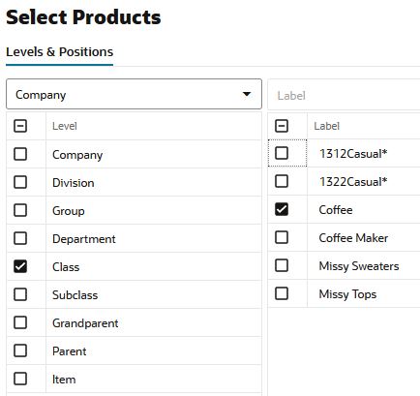420x396 pixels.
Task: Select the Group row text
Action: click(x=69, y=211)
